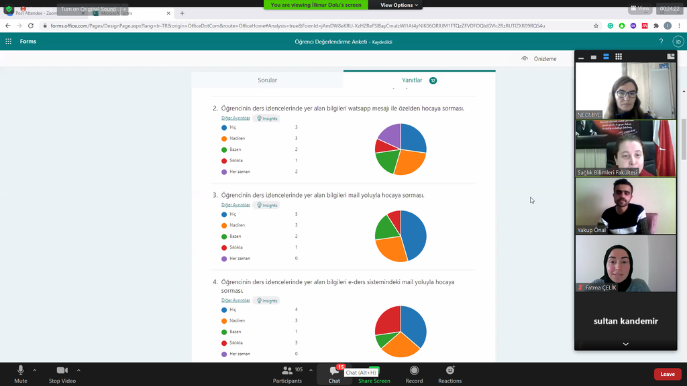Open the Forms app launcher waffle
687x386 pixels.
pos(9,42)
